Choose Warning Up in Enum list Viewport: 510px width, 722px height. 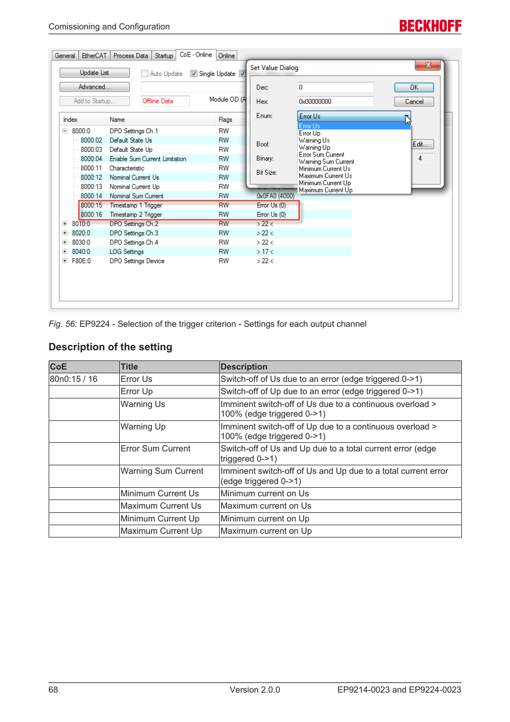(x=353, y=148)
